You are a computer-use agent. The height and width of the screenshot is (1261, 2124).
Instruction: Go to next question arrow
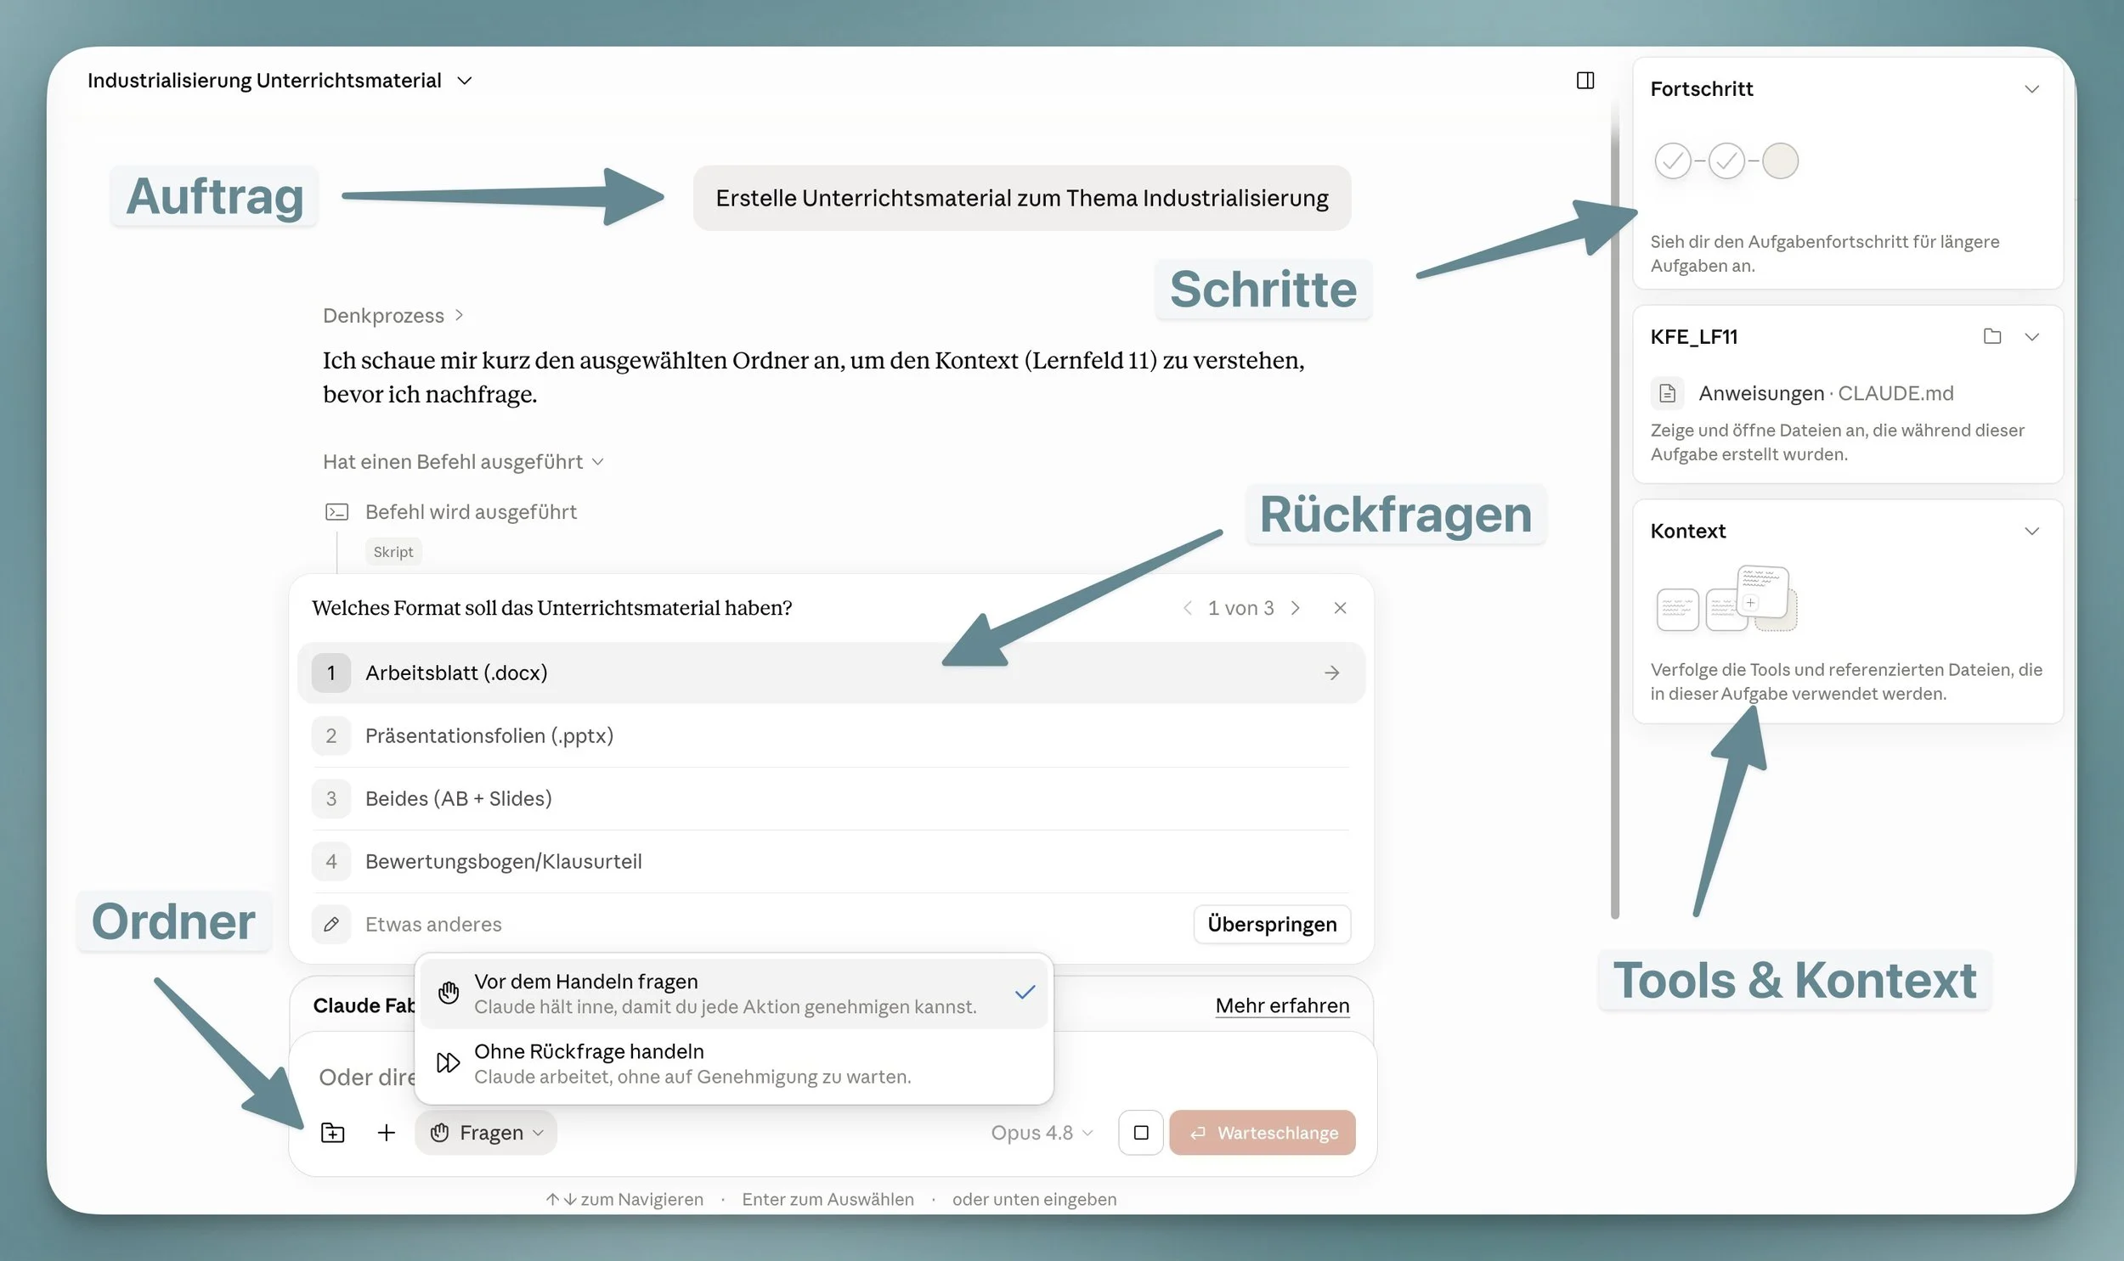(1296, 608)
